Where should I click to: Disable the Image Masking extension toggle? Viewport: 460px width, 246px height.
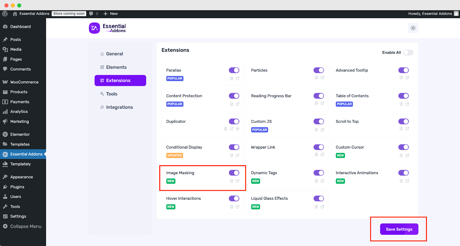(x=234, y=173)
